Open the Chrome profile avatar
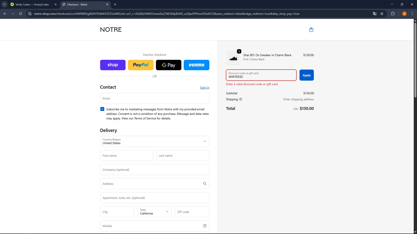The height and width of the screenshot is (234, 417). coord(404,14)
